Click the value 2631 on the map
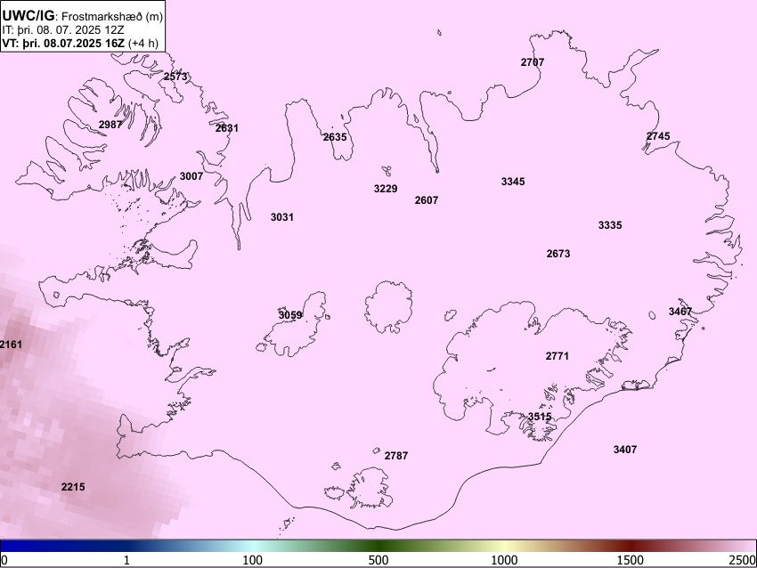The image size is (757, 568). click(227, 128)
